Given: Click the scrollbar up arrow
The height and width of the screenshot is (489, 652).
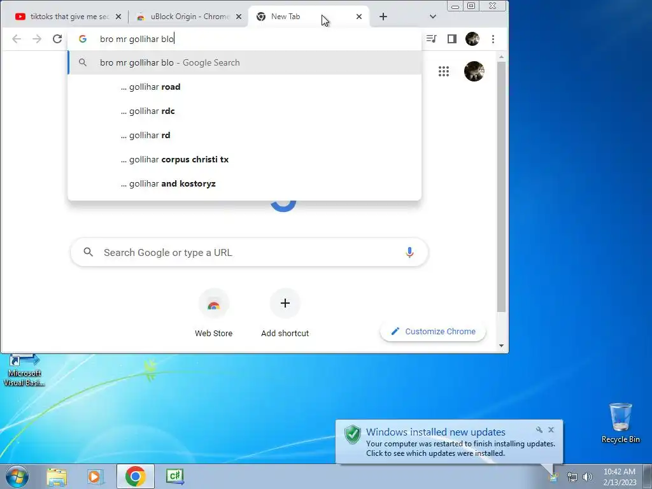Looking at the screenshot, I should point(501,57).
